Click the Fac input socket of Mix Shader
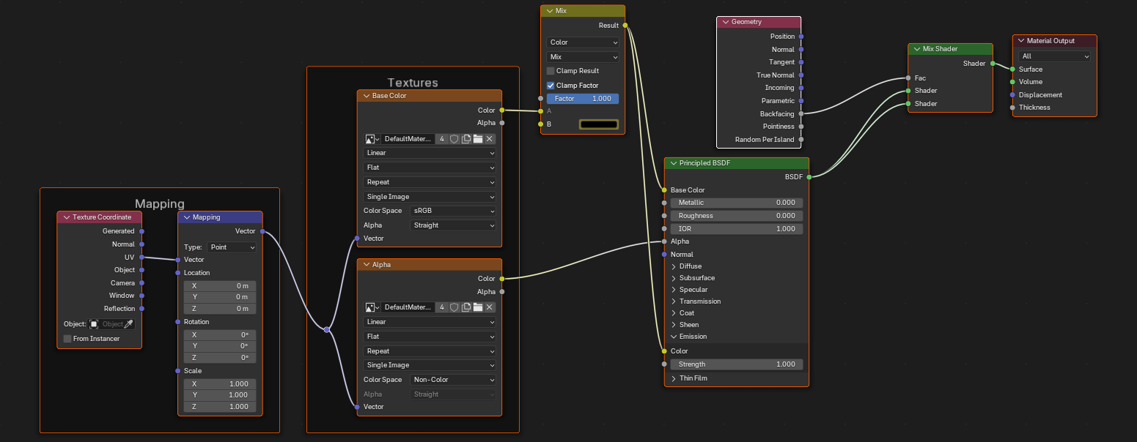 pos(908,78)
